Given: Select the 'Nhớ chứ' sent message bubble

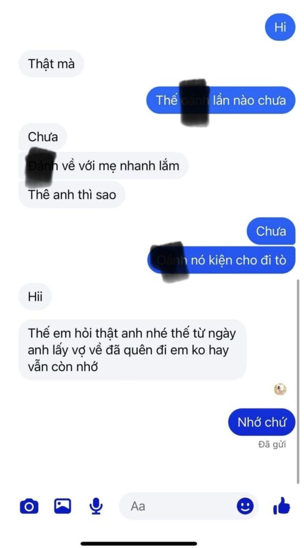Looking at the screenshot, I should point(262,422).
